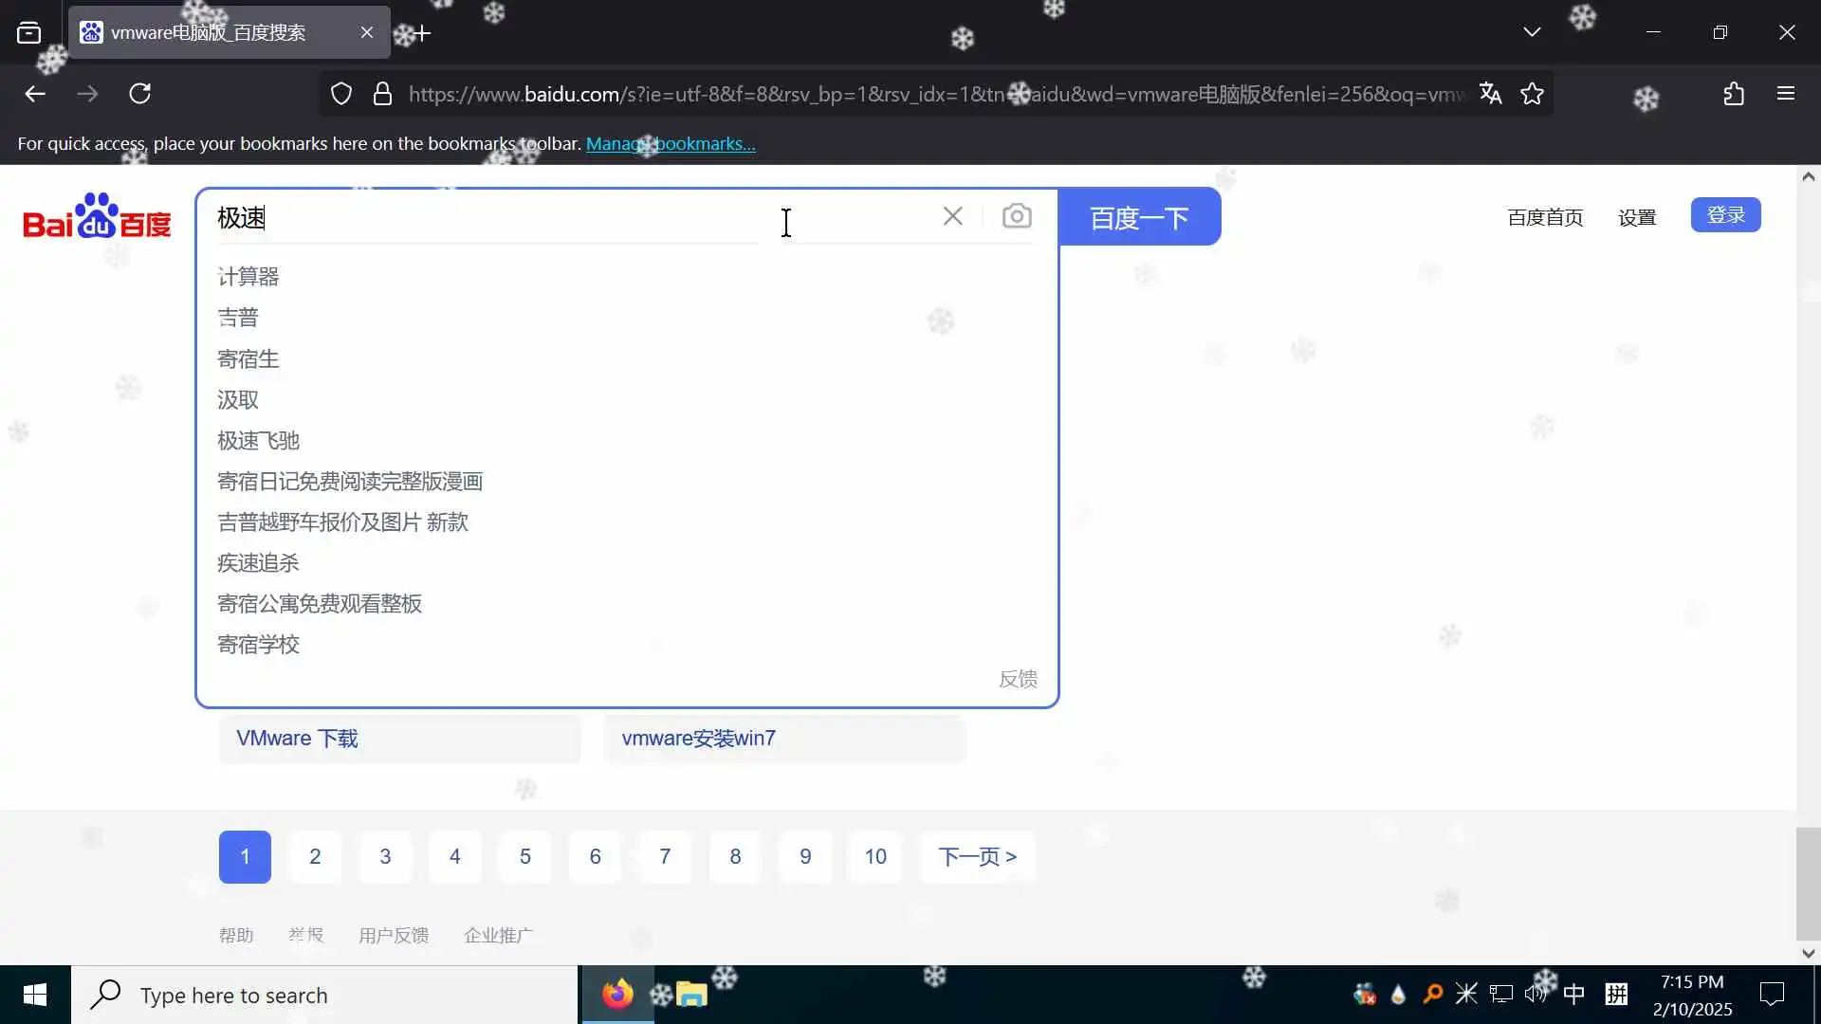Click the tracking protection shield icon
Viewport: 1821px width, 1024px height.
pyautogui.click(x=341, y=94)
